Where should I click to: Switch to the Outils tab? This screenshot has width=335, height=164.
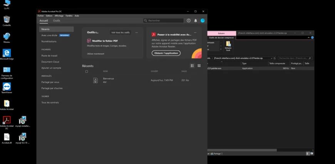pyautogui.click(x=57, y=21)
